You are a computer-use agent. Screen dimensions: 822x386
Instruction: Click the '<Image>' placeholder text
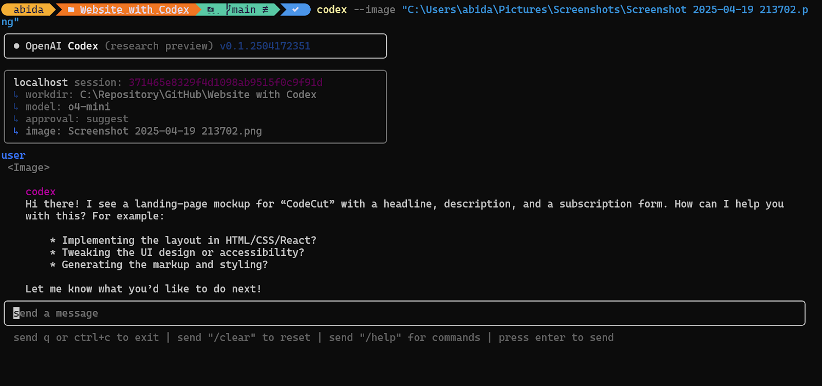[x=29, y=168]
